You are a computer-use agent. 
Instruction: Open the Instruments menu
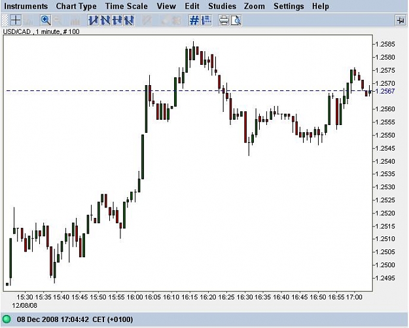pyautogui.click(x=26, y=7)
